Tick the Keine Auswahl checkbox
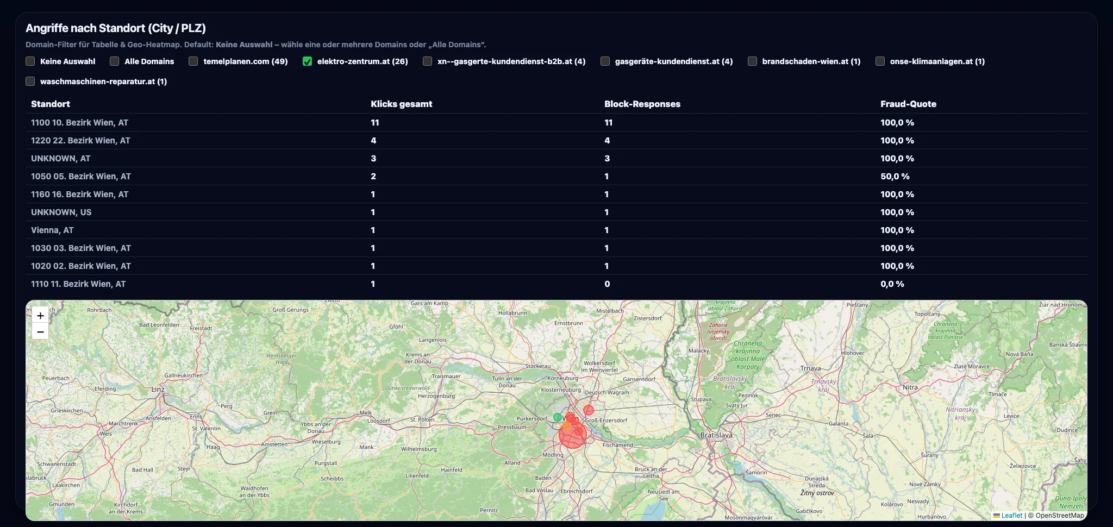The height and width of the screenshot is (527, 1113). click(x=30, y=61)
